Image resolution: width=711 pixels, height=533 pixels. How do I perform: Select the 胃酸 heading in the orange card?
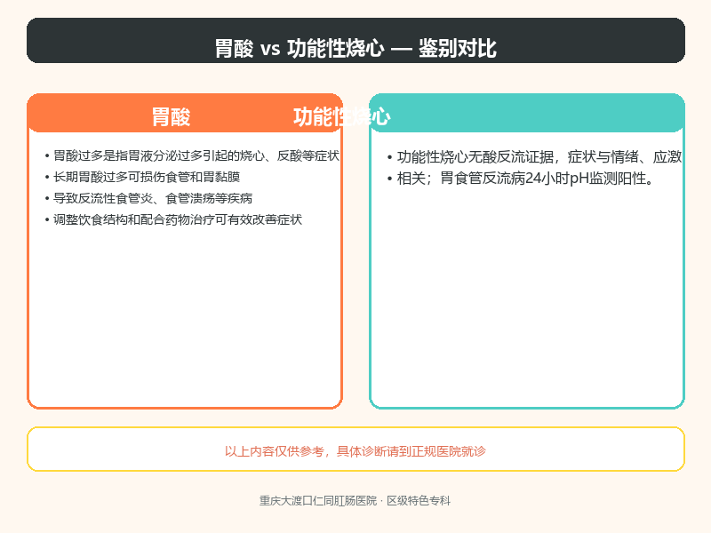tap(171, 117)
